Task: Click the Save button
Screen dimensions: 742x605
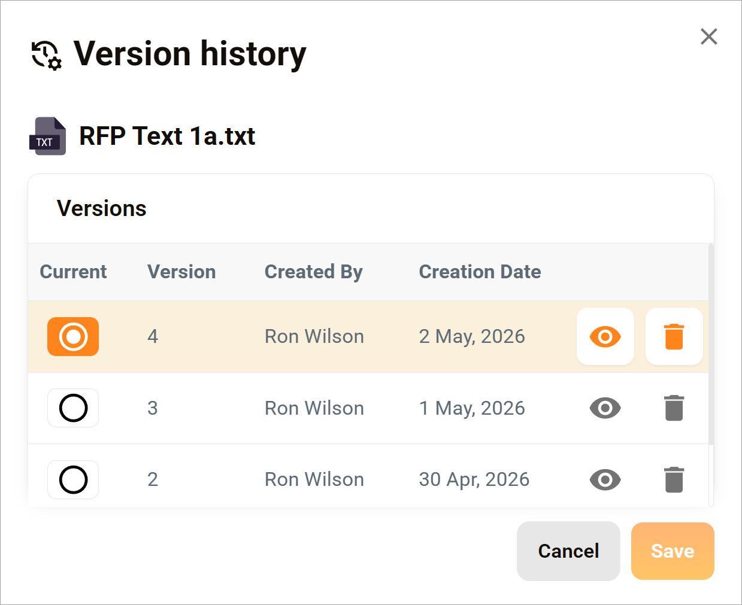Action: 673,551
